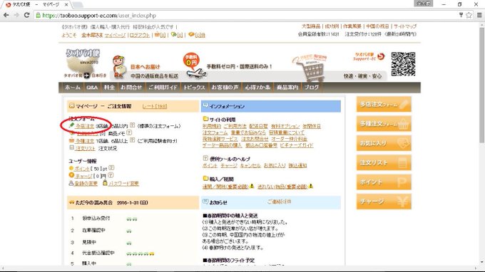Open the お問合せ navigation menu item

coord(131,88)
